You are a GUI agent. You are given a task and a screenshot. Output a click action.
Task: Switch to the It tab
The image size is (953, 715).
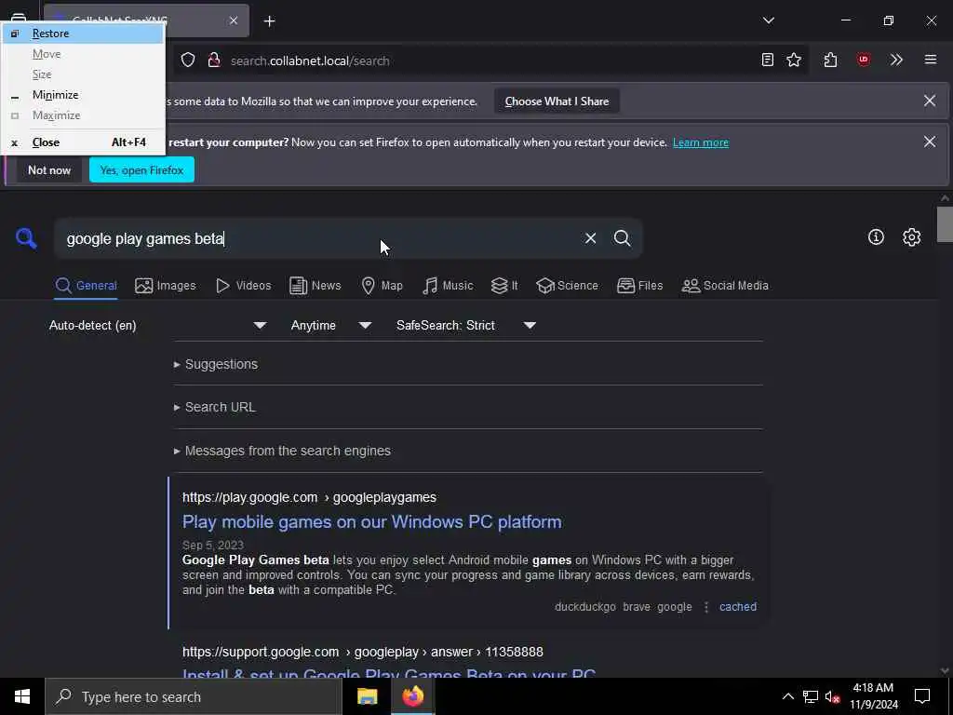click(x=504, y=286)
